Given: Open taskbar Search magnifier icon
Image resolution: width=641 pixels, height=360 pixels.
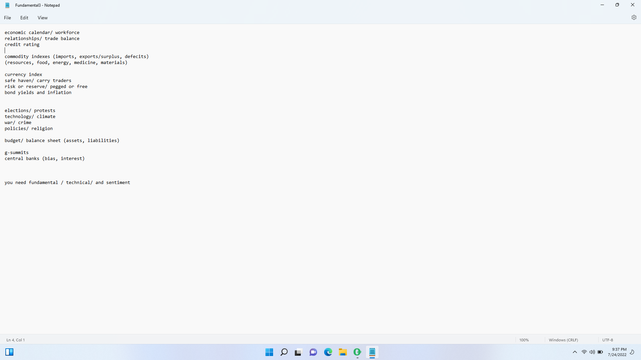Looking at the screenshot, I should [284, 352].
